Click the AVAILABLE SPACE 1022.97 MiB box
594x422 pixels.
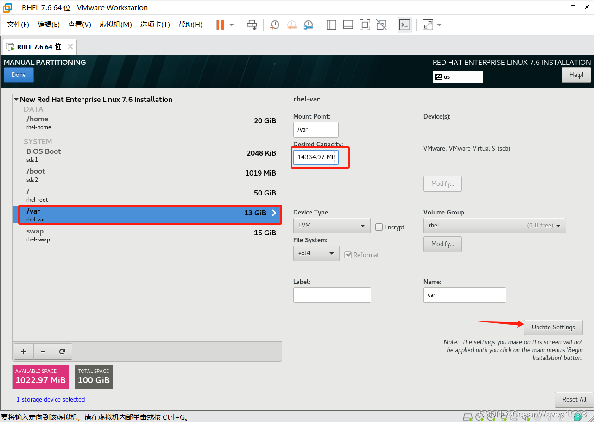41,377
